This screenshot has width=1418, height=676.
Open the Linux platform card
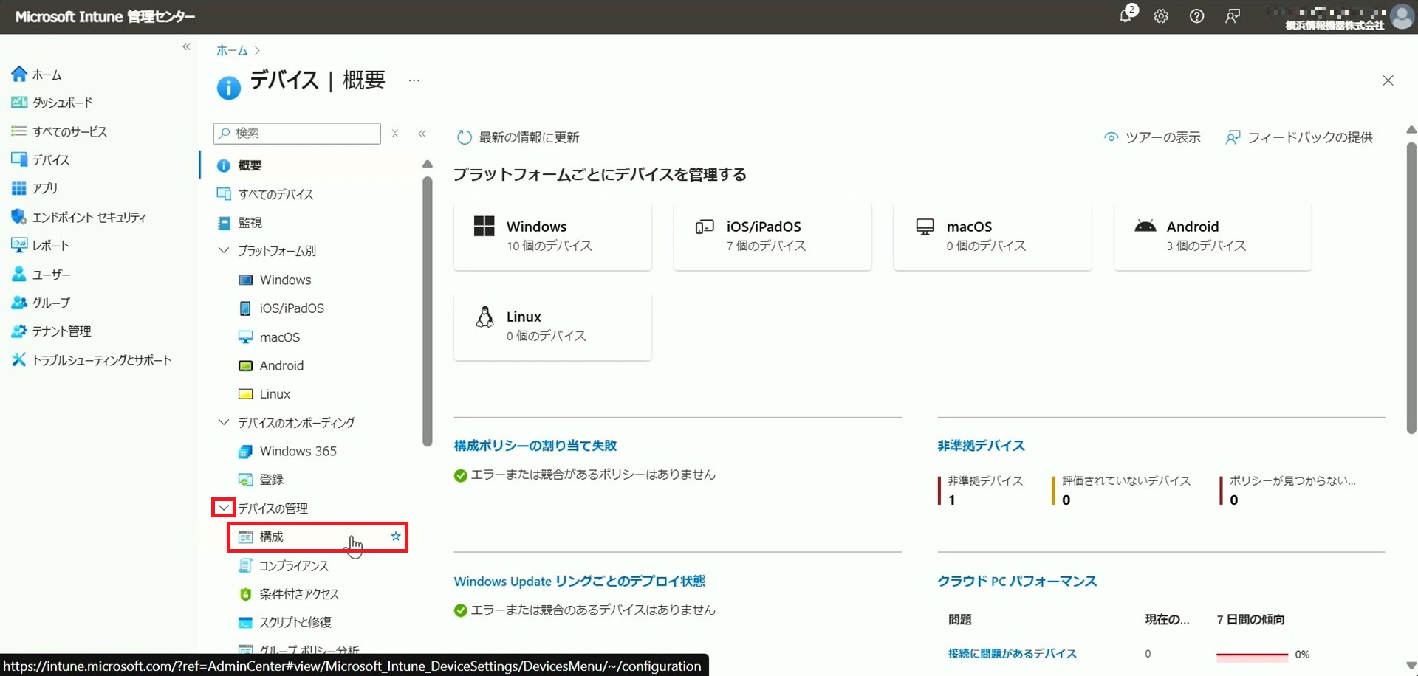552,326
